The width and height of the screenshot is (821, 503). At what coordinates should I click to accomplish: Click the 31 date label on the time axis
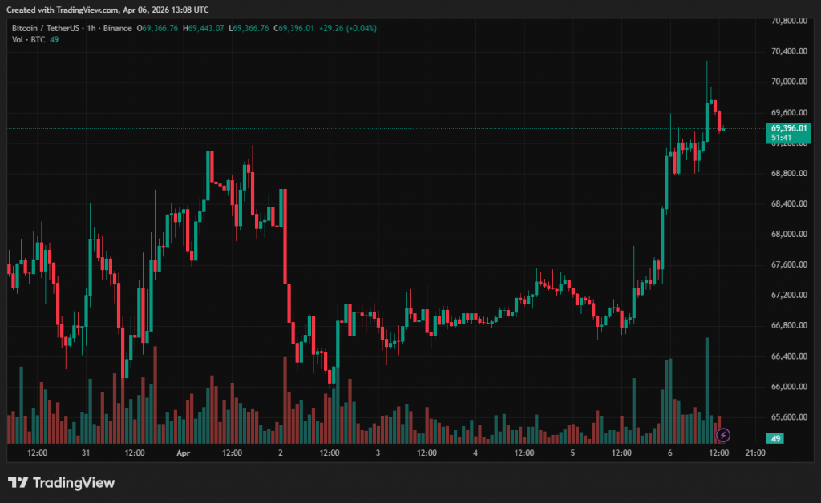point(86,453)
